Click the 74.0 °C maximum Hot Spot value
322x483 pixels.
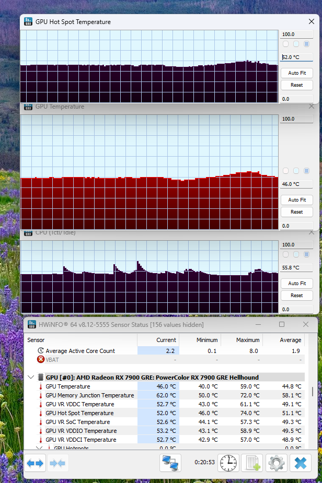click(250, 413)
